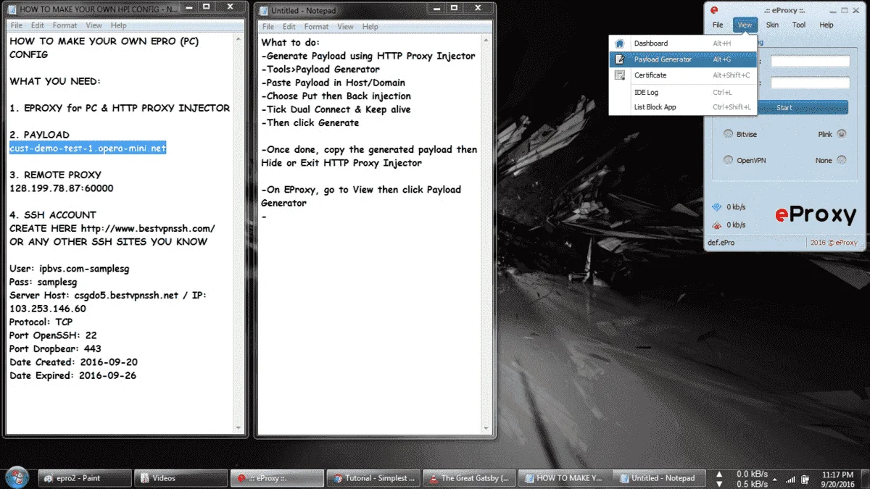This screenshot has height=489, width=870.
Task: Open eProxy Skin menu
Action: click(773, 25)
